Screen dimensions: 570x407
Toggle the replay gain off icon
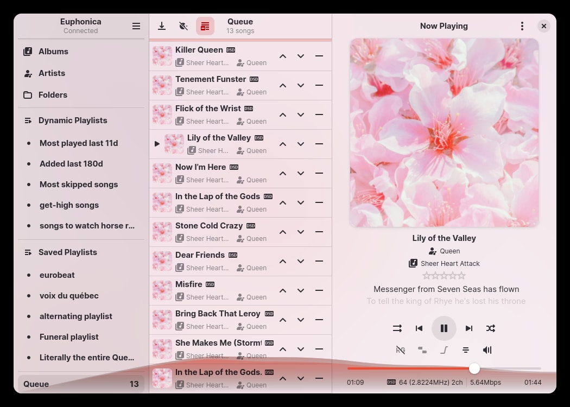click(401, 350)
